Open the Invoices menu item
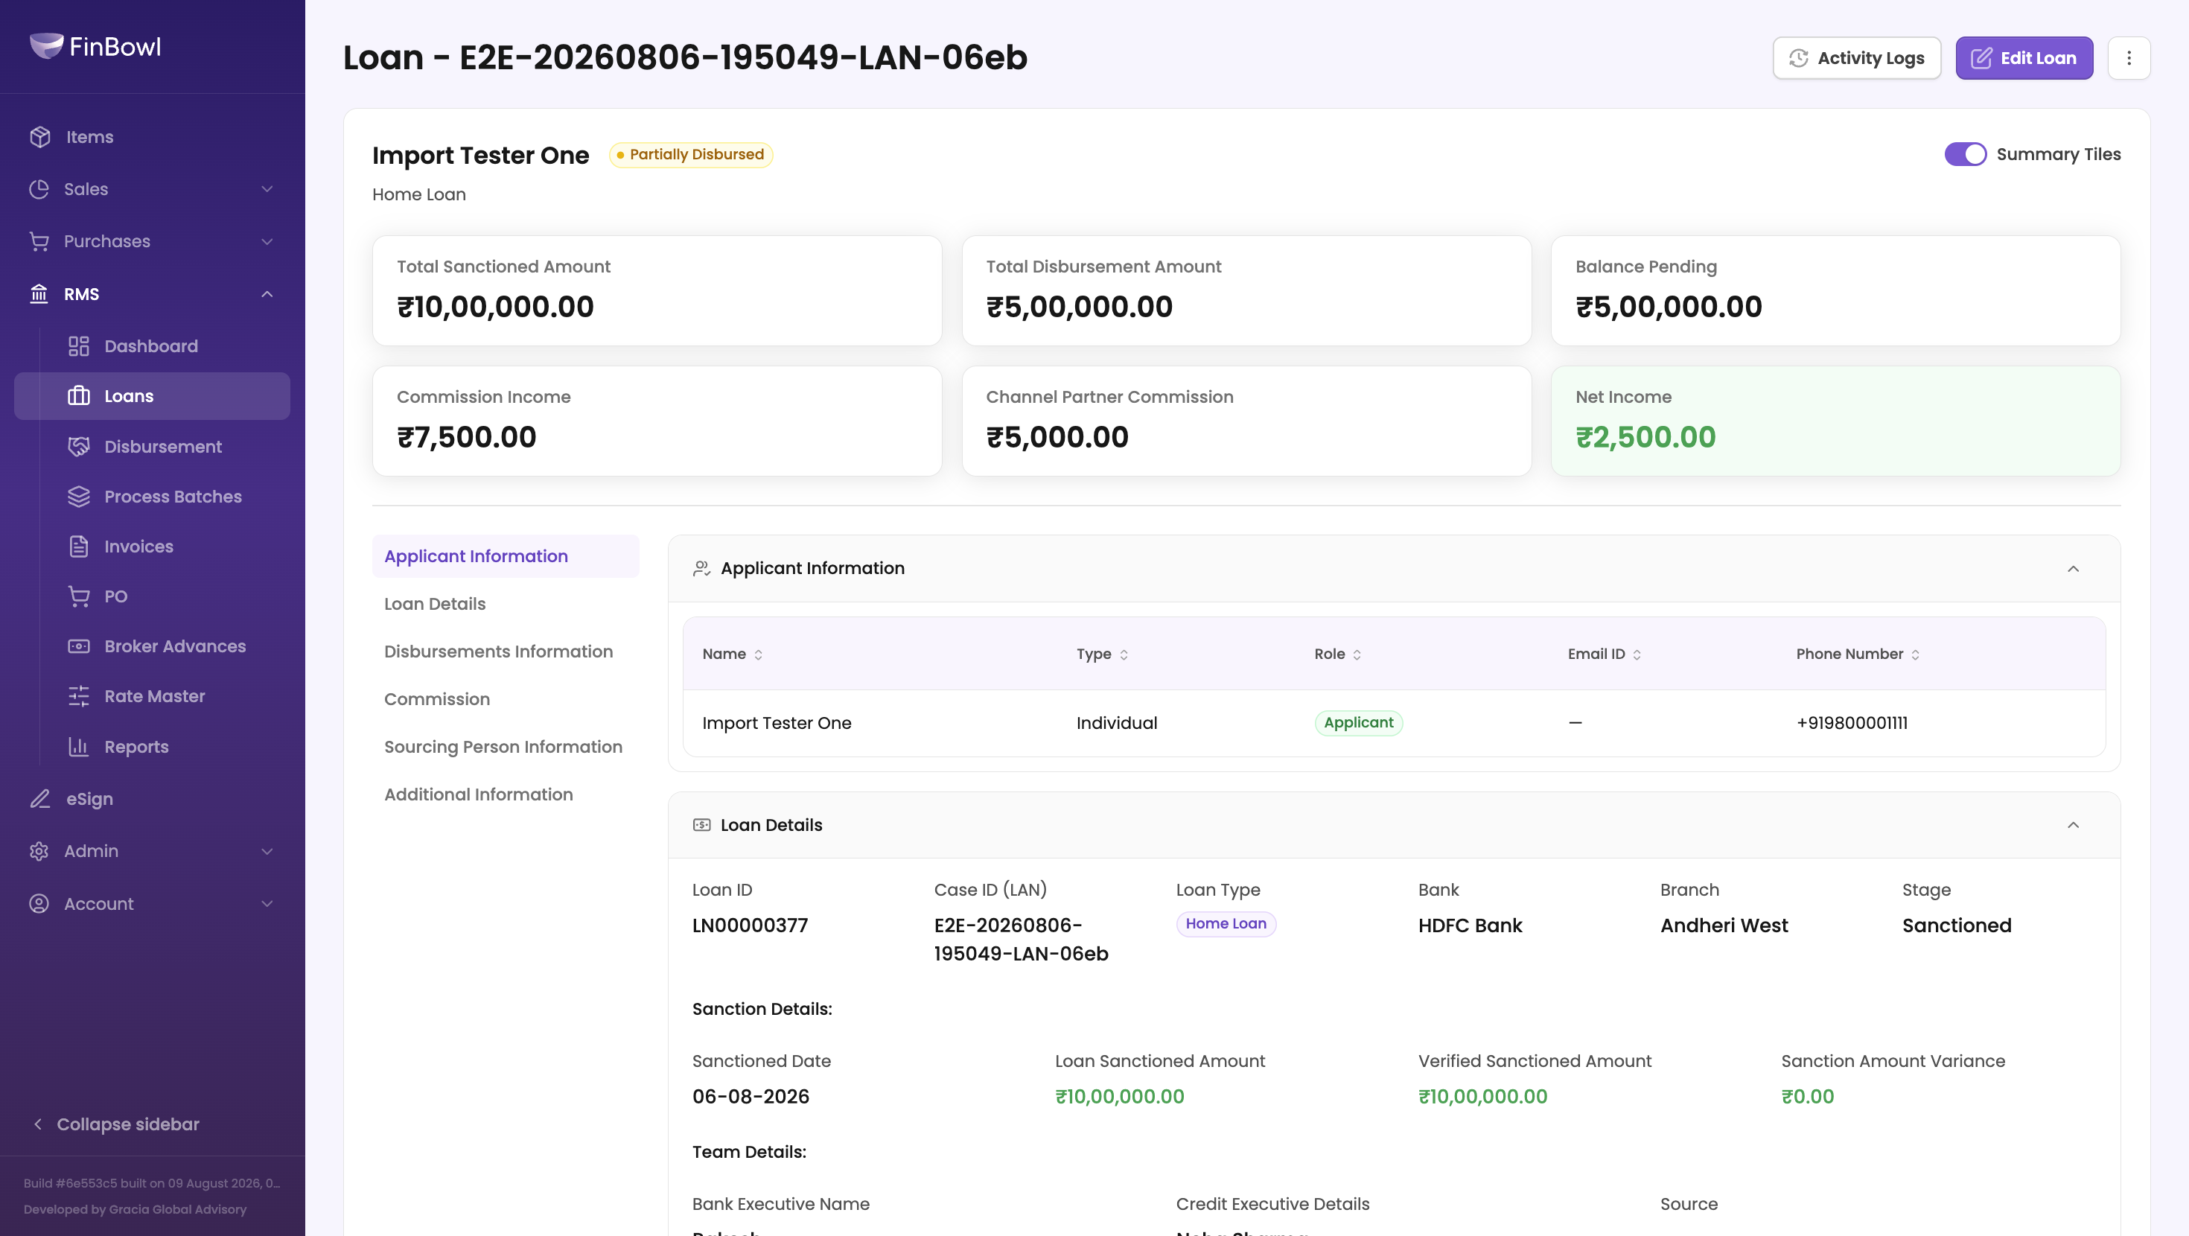The height and width of the screenshot is (1236, 2189). [x=152, y=547]
